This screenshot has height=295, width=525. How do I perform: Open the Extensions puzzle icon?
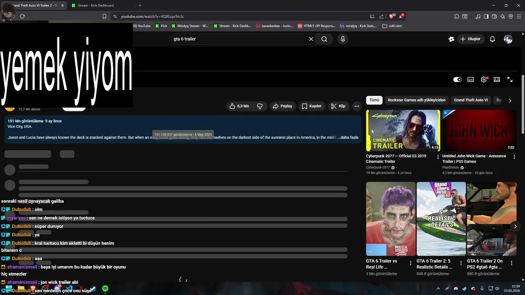tap(457, 16)
